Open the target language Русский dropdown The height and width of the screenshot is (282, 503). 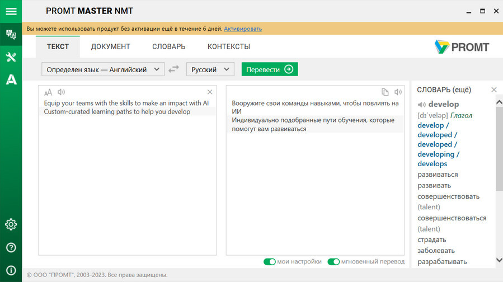point(210,69)
